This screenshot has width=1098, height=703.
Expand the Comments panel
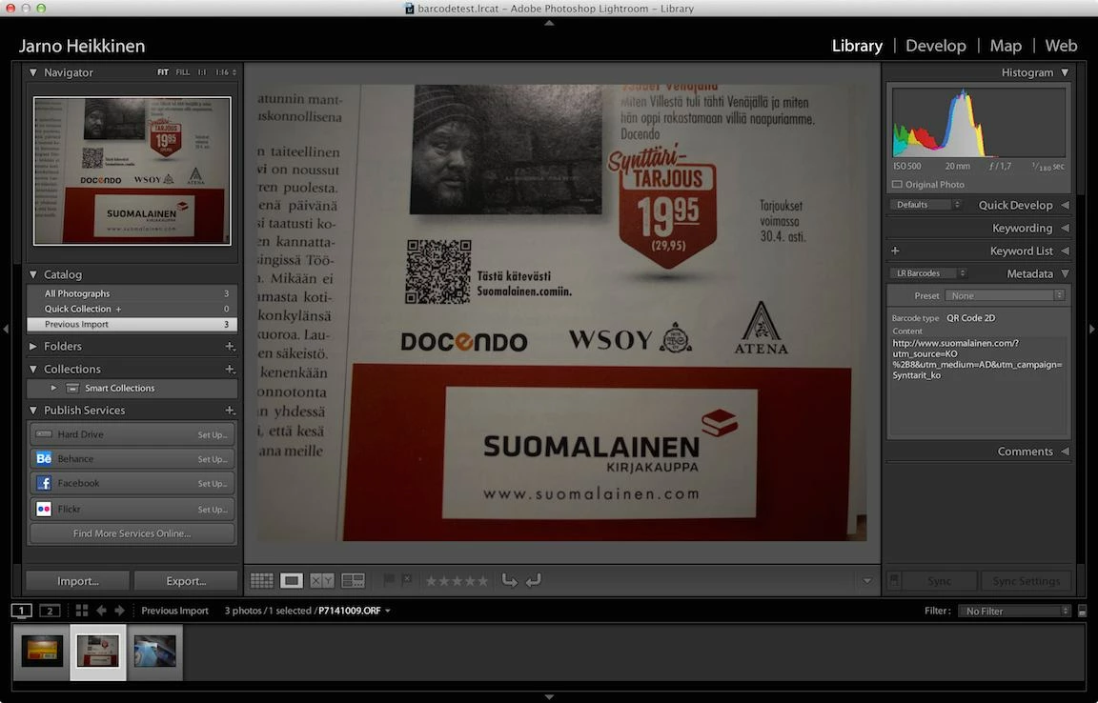click(x=1065, y=452)
